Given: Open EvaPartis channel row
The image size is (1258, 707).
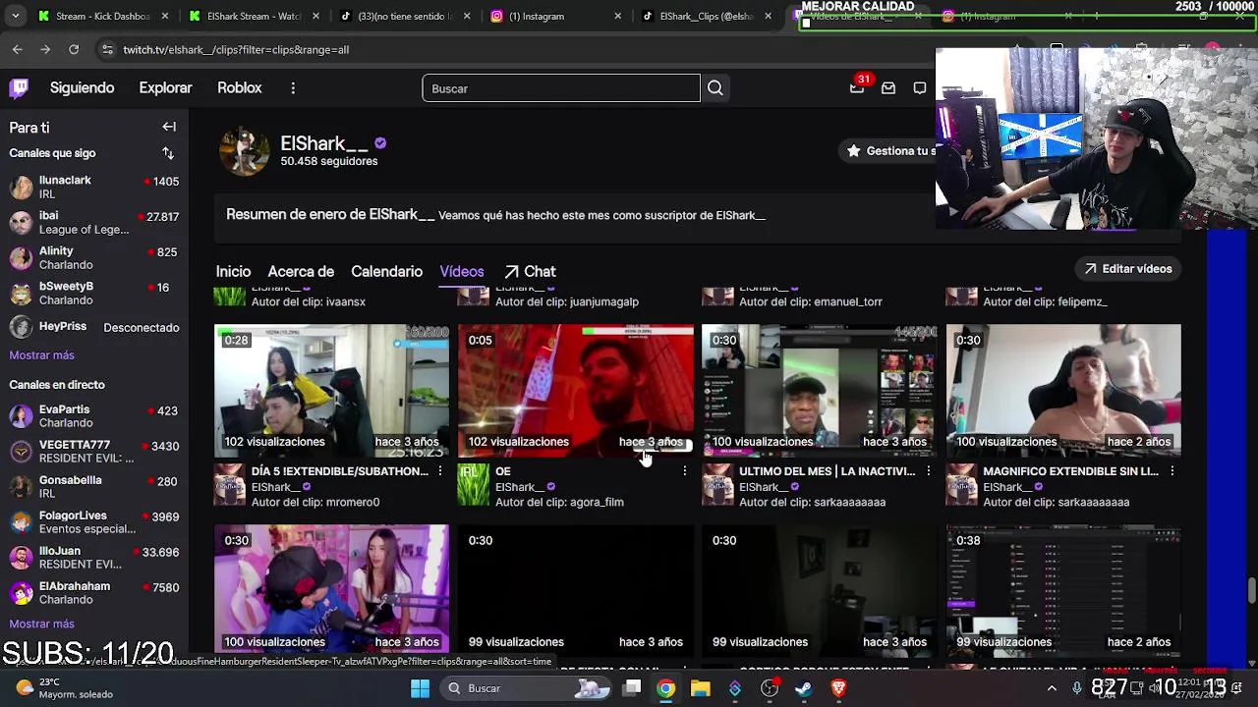Looking at the screenshot, I should coord(94,416).
